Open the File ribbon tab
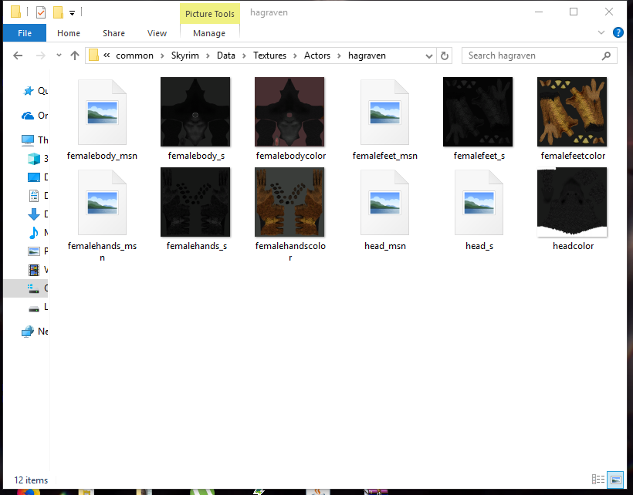 (x=25, y=33)
